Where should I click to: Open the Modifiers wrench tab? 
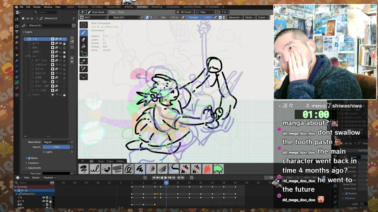click(x=17, y=61)
